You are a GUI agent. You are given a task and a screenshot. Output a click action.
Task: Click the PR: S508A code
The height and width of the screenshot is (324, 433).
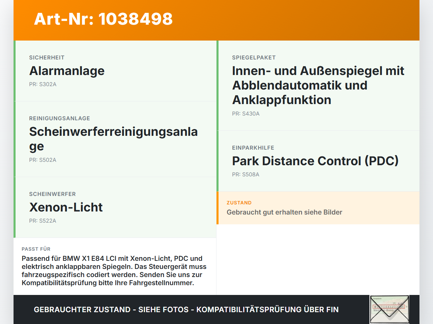point(246,174)
